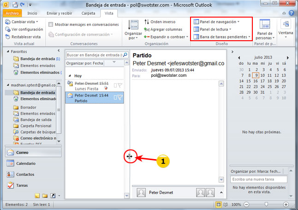Toggle the follow-up flag on the Partido message
The image size is (298, 210).
pos(120,98)
